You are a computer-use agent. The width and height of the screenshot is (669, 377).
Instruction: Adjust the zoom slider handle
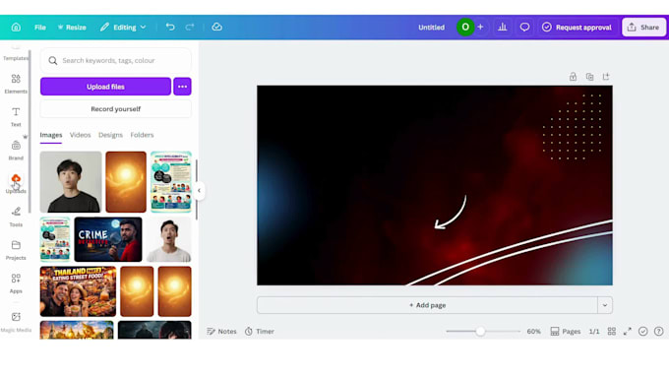tap(480, 332)
